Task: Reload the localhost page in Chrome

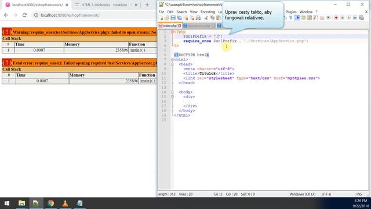Action: [x=24, y=15]
